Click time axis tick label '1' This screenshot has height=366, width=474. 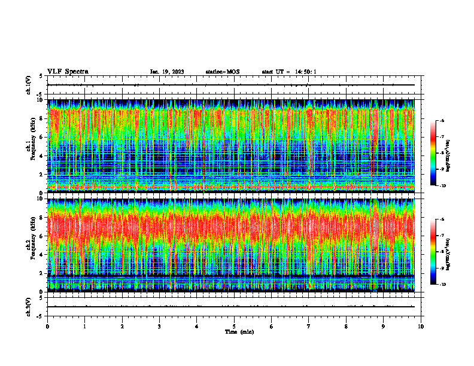pos(84,327)
